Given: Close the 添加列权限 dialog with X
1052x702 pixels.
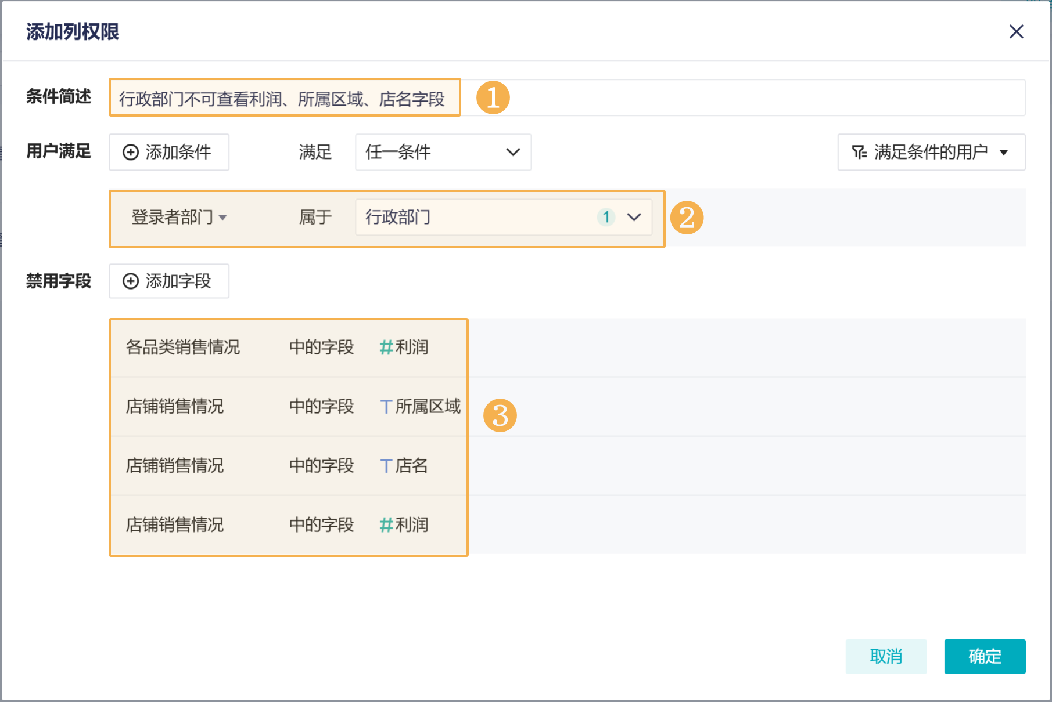Looking at the screenshot, I should point(1016,31).
